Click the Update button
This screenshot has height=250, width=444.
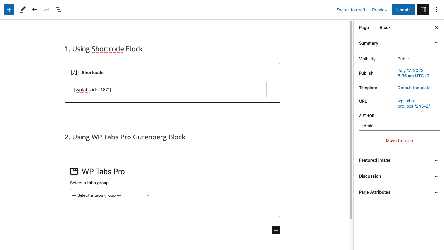[403, 10]
